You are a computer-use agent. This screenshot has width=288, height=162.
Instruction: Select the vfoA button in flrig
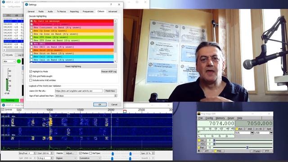click(x=240, y=129)
